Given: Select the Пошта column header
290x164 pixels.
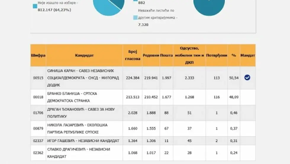Looking at the screenshot, I should coord(166,55).
